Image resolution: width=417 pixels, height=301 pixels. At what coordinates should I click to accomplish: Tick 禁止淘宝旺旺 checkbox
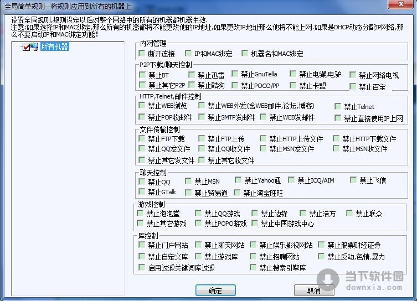(x=236, y=193)
